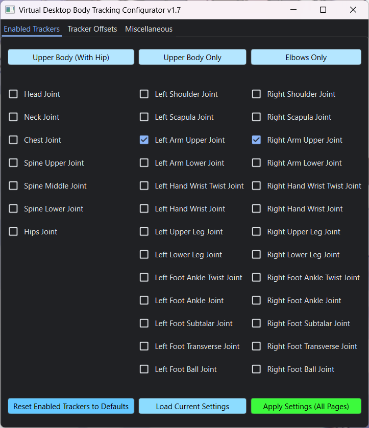Enable the Head Joint checkbox

tap(13, 94)
